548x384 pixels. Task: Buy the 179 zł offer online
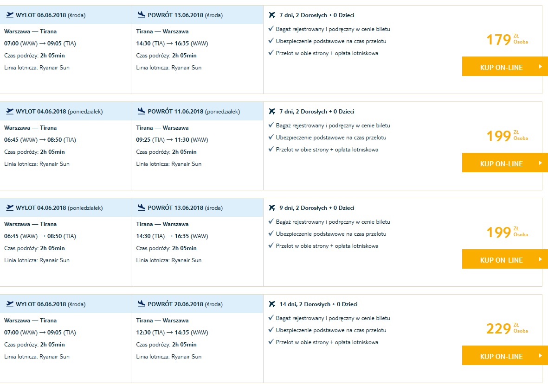[x=505, y=66]
